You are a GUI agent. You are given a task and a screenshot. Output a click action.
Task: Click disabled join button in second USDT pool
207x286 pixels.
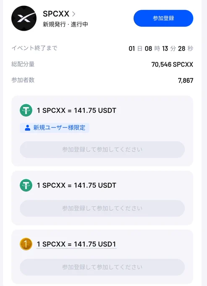(102, 208)
